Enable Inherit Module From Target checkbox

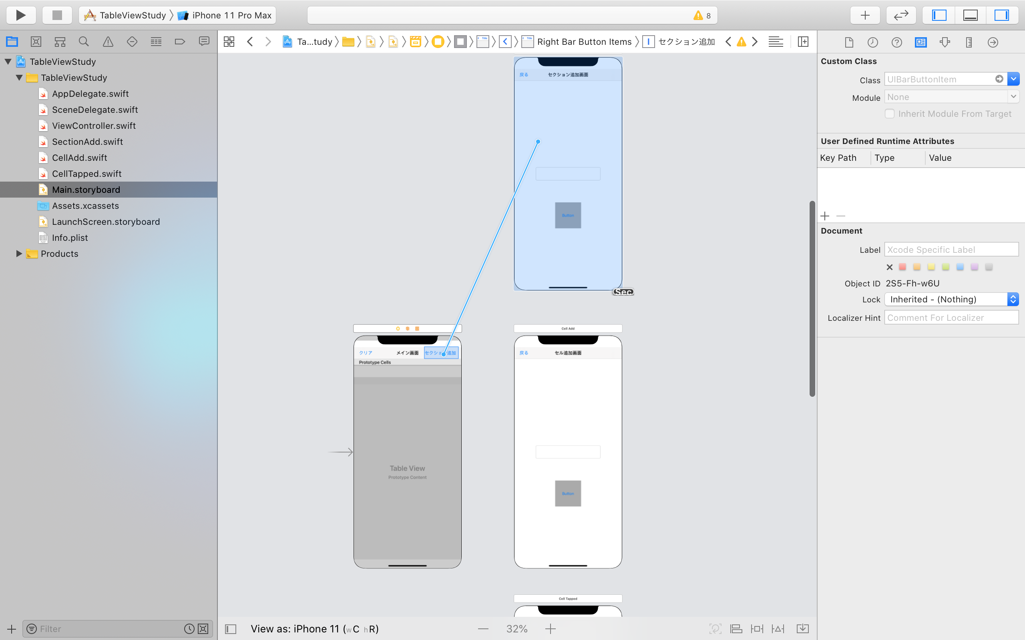click(889, 114)
